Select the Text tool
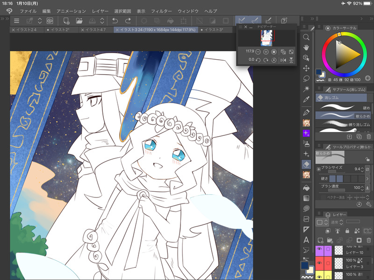374x280 pixels. 306,240
